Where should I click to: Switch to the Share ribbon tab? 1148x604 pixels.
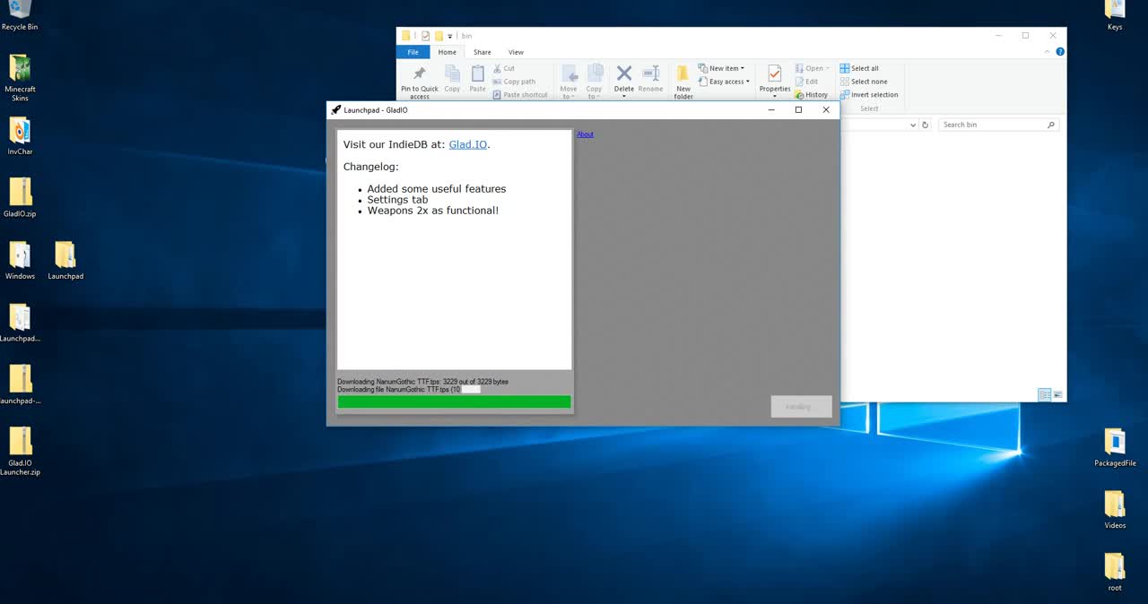click(x=483, y=52)
